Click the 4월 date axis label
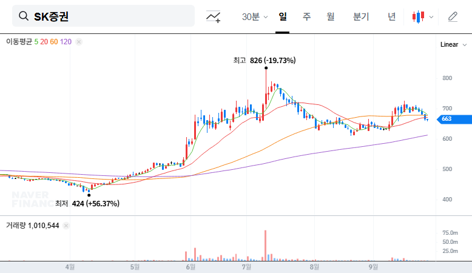The width and height of the screenshot is (472, 273). [x=70, y=267]
